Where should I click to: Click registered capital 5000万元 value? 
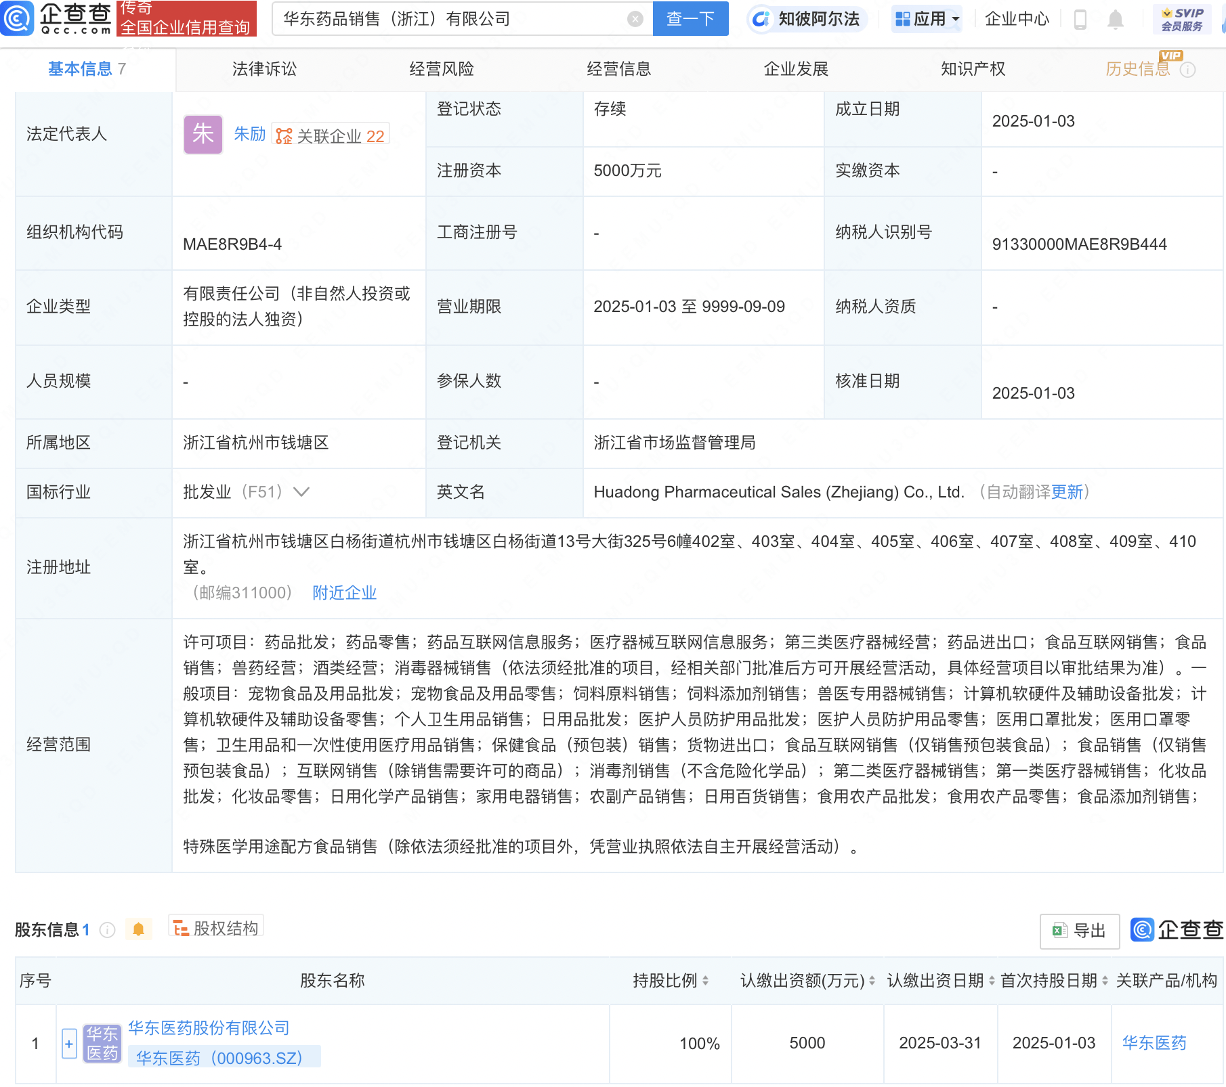[627, 171]
